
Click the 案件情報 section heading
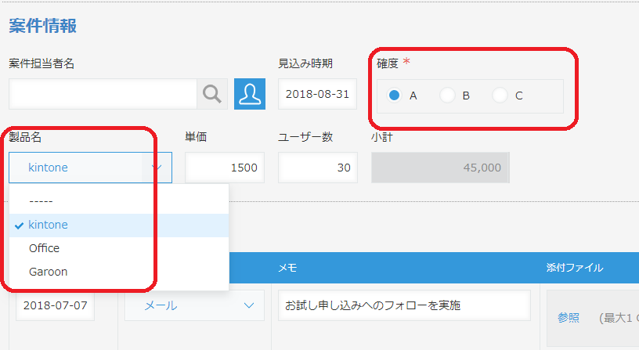(x=43, y=26)
